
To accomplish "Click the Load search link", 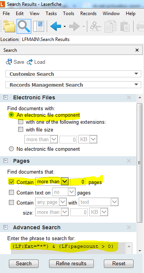I will coord(40,62).
